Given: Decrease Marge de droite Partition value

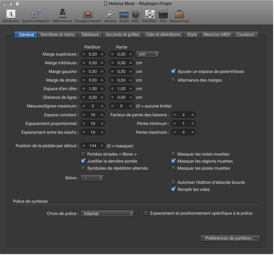Looking at the screenshot, I should click(84, 80).
